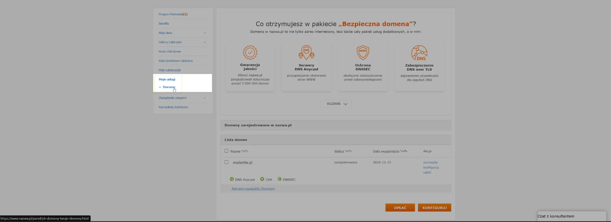
Task: Tick the select-all checkbox beside Nazwa
Action: [226, 151]
